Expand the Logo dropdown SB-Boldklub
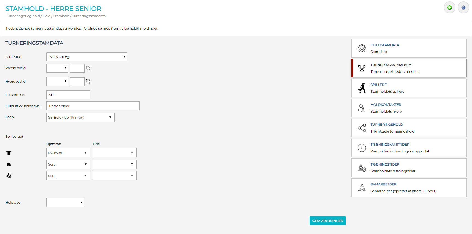The image size is (472, 234). point(80,117)
